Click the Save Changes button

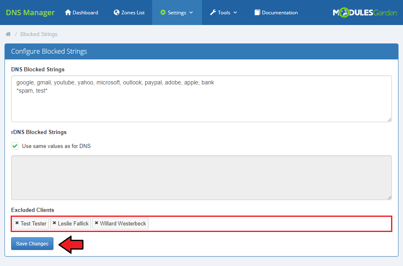[32, 243]
